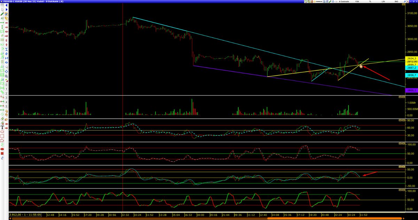
Task: Click the chart title FXU030-1 XU030
Action: (14, 2)
